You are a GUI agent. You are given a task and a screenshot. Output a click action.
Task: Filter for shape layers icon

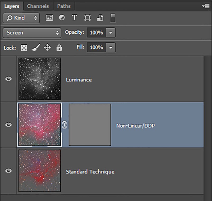(x=87, y=18)
